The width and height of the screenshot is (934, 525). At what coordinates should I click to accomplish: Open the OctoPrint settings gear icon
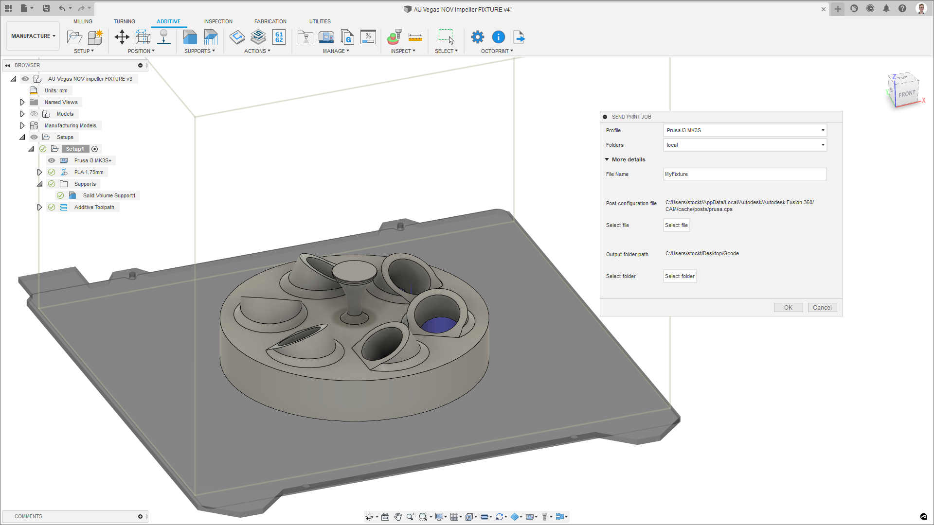point(478,37)
